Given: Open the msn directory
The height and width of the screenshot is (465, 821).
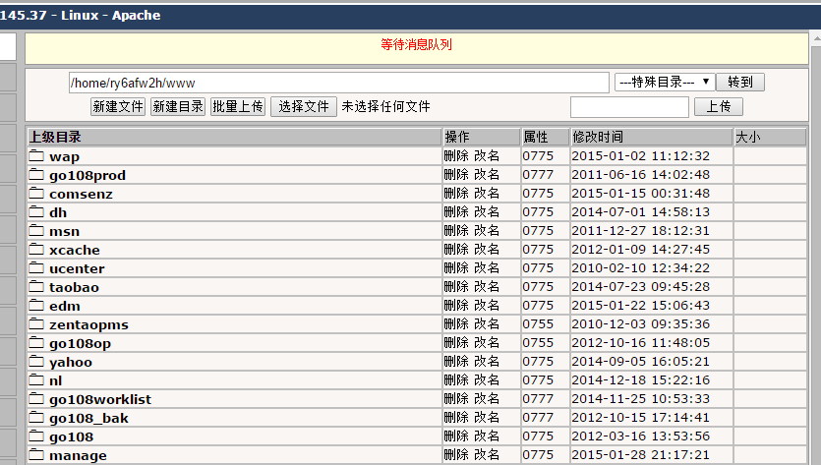Looking at the screenshot, I should 65,231.
